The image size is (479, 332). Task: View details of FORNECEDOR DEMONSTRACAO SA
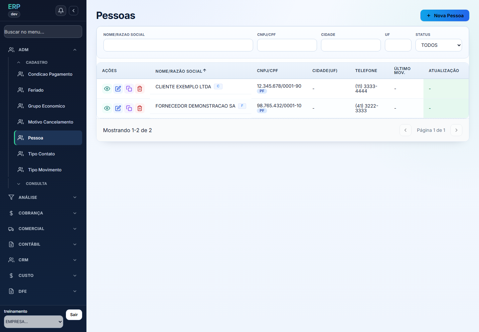coord(107,108)
